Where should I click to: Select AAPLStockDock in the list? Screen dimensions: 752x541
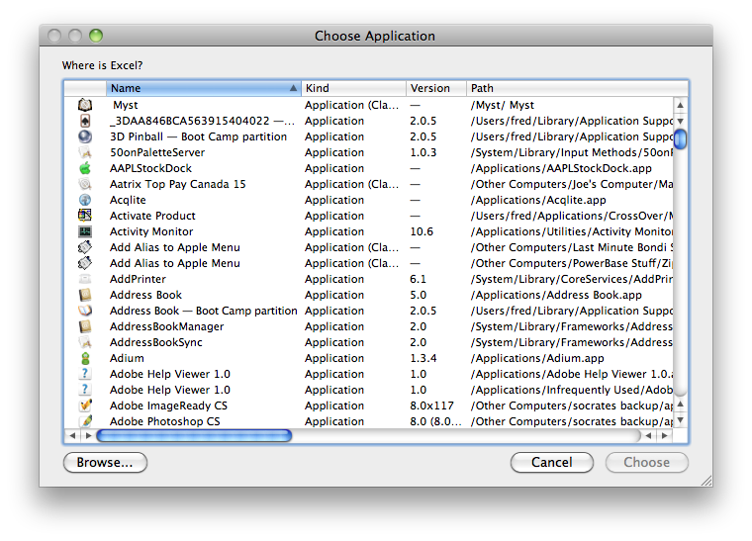[150, 168]
